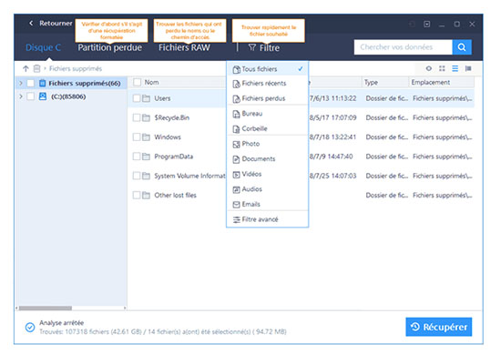501x354 pixels.
Task: Click the up-arrow parent folder icon
Action: click(26, 68)
